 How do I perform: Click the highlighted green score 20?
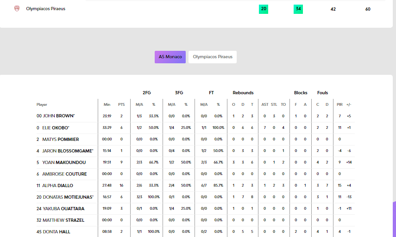pyautogui.click(x=264, y=9)
